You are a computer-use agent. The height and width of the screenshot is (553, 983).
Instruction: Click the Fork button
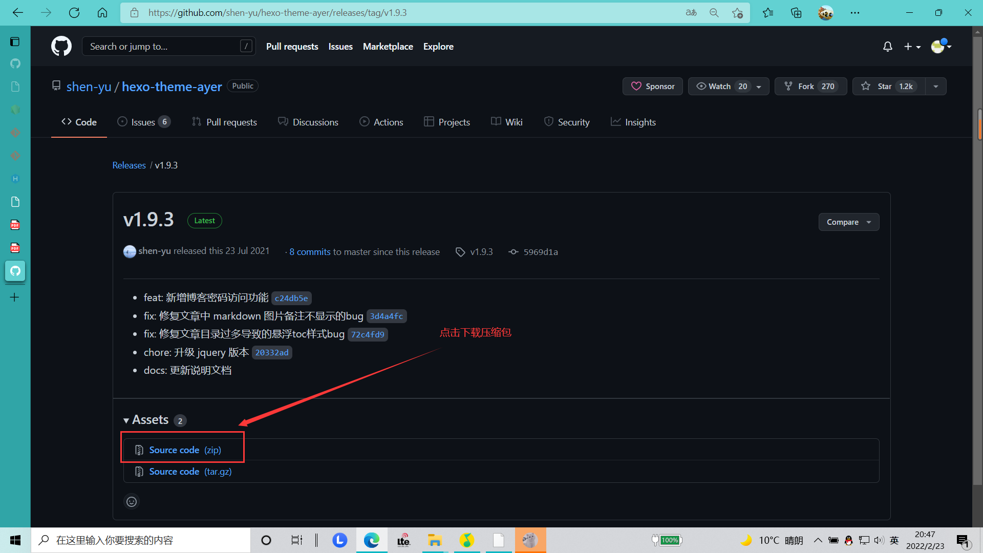point(810,86)
